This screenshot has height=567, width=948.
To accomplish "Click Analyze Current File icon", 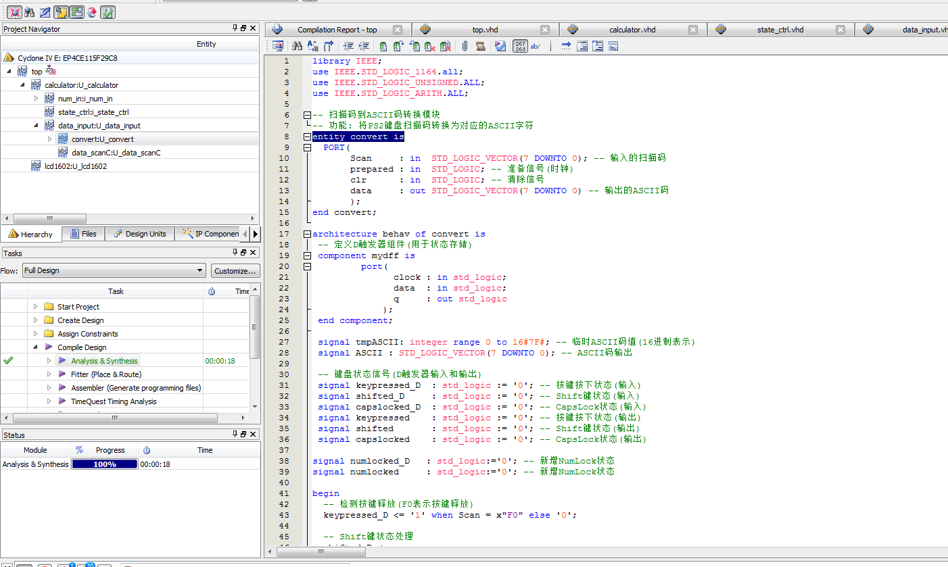I will (500, 46).
